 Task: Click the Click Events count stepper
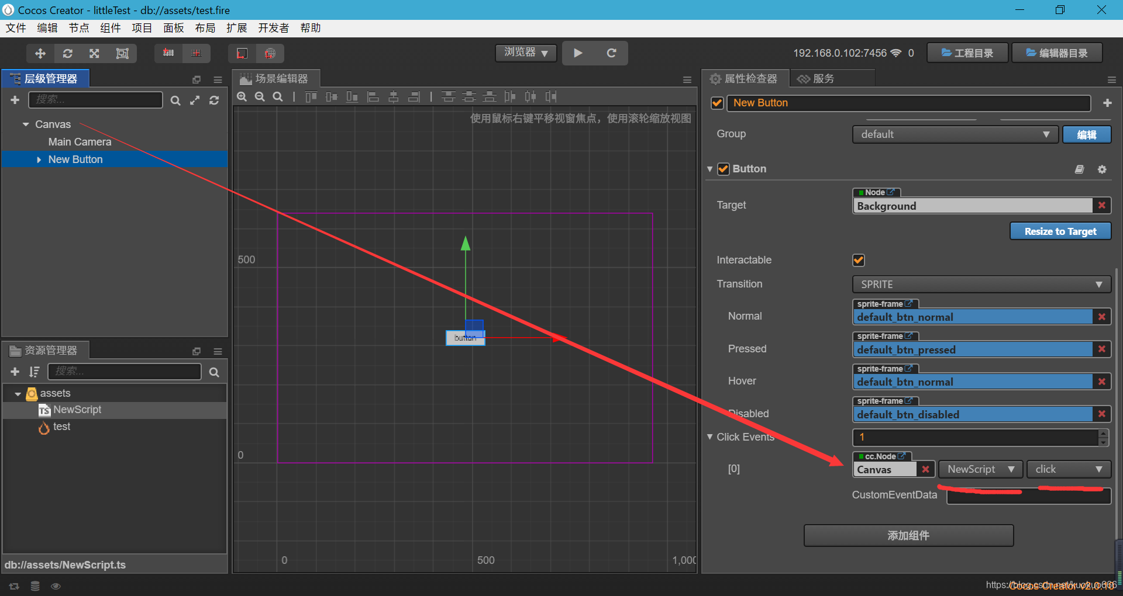coord(1104,437)
